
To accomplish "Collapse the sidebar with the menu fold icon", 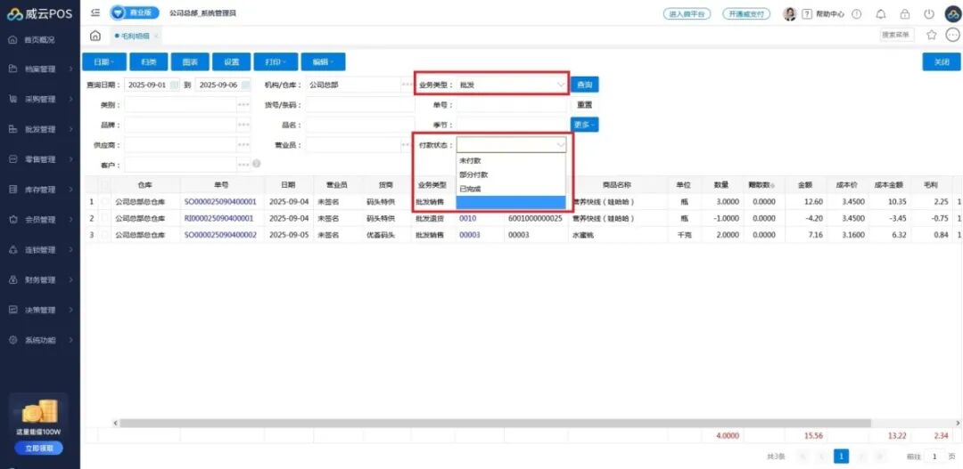I will point(95,13).
